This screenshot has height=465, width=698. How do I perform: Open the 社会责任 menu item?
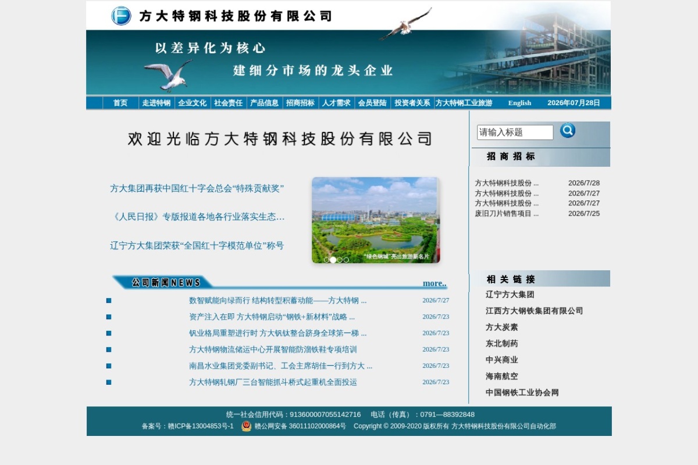point(229,103)
